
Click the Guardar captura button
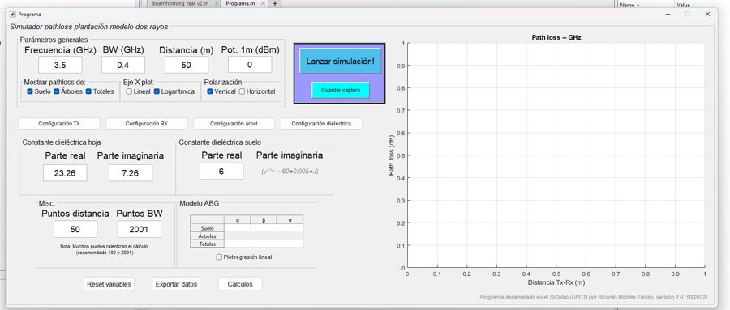click(341, 90)
